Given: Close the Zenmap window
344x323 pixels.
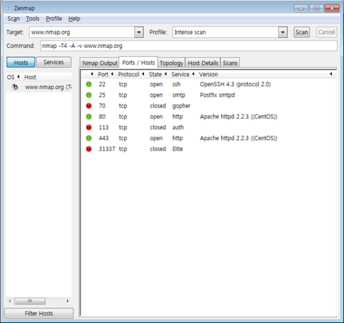Looking at the screenshot, I should pos(332,8).
